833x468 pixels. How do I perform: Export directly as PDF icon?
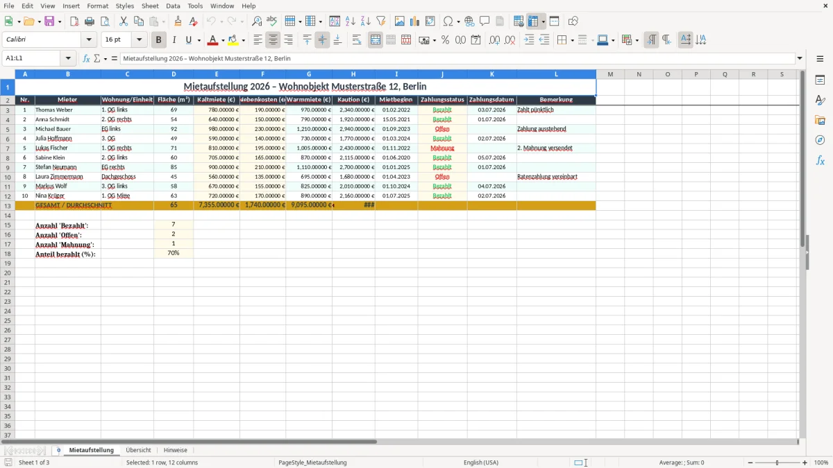[74, 21]
